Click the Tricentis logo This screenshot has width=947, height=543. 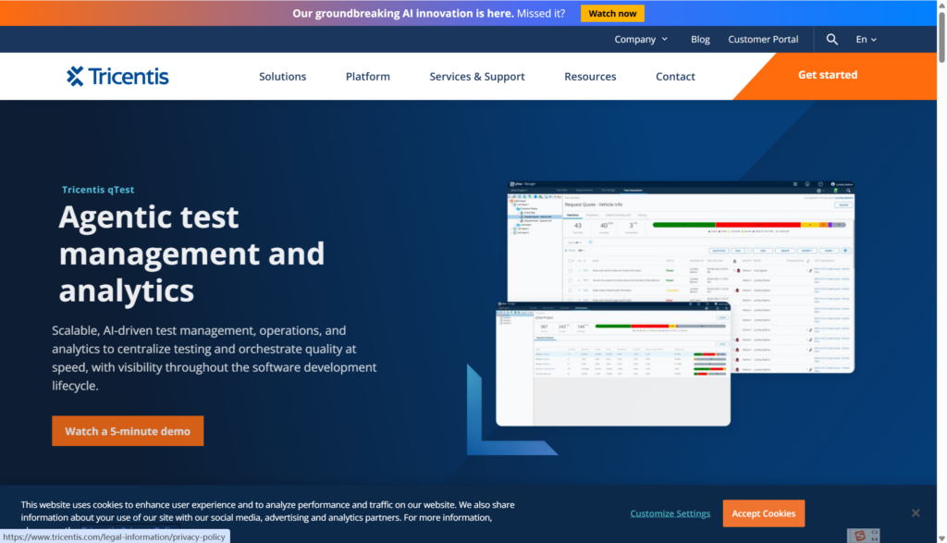[117, 76]
